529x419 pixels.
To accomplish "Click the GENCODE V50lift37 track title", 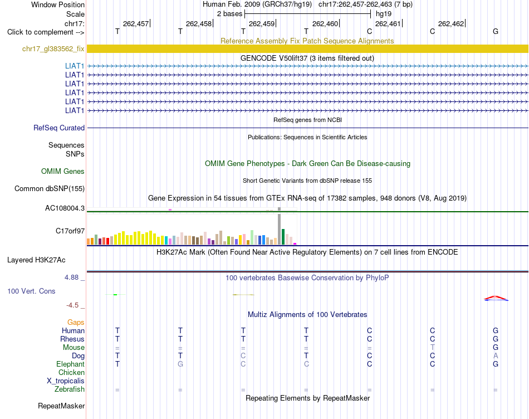I will [307, 58].
